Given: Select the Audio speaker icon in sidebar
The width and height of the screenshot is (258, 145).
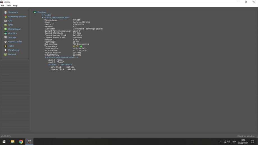Looking at the screenshot, I should pyautogui.click(x=5, y=46).
